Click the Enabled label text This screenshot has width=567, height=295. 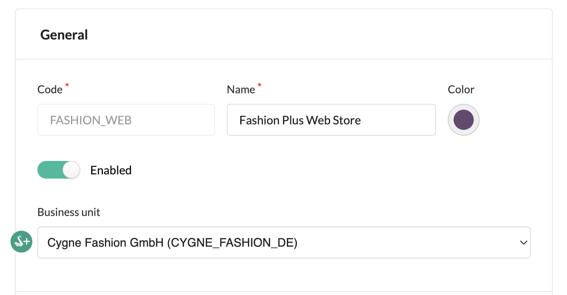111,170
